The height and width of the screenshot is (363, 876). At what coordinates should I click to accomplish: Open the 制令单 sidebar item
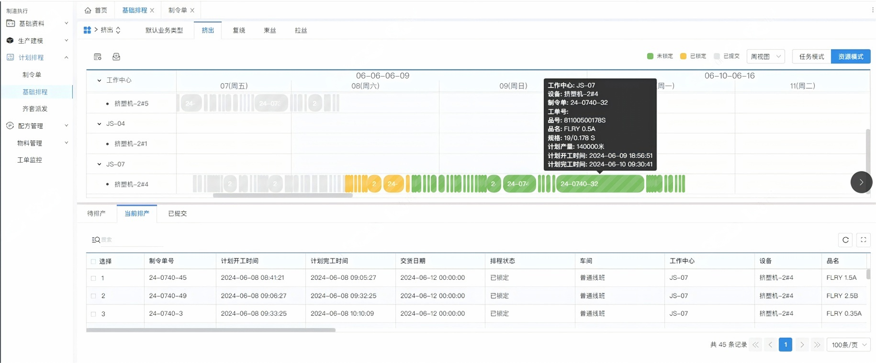click(x=32, y=75)
